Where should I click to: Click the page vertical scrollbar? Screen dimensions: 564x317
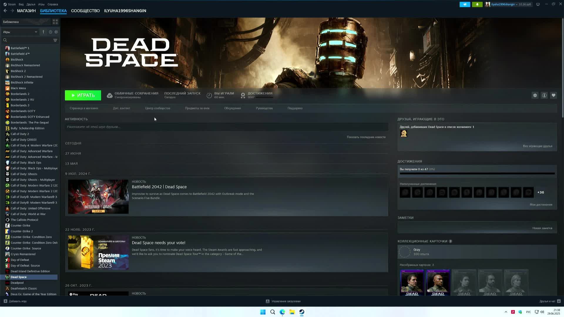pos(563,68)
